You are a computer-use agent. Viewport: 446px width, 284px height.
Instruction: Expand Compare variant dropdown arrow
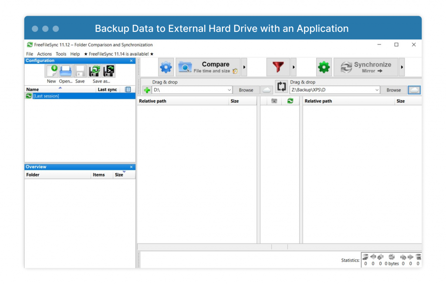[x=244, y=67]
